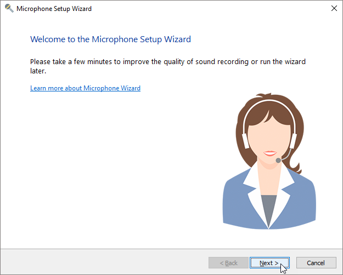This screenshot has height=275, width=343.
Task: Cancel the Microphone Setup Wizard
Action: (x=316, y=263)
